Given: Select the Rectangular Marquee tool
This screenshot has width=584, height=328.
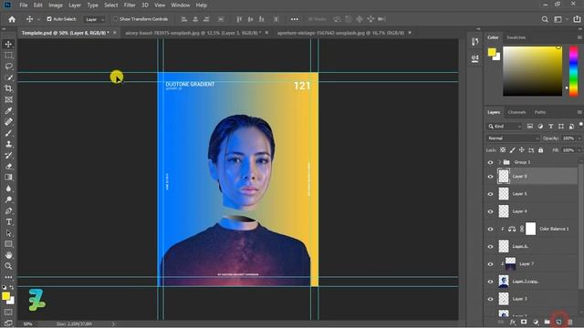Looking at the screenshot, I should tap(8, 55).
